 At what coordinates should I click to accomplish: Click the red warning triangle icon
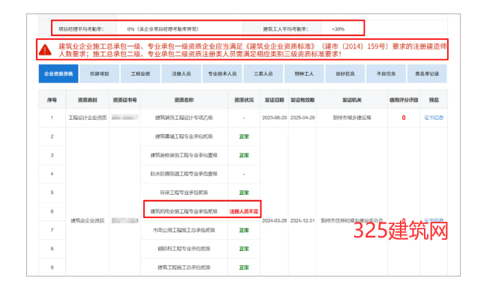pos(45,50)
